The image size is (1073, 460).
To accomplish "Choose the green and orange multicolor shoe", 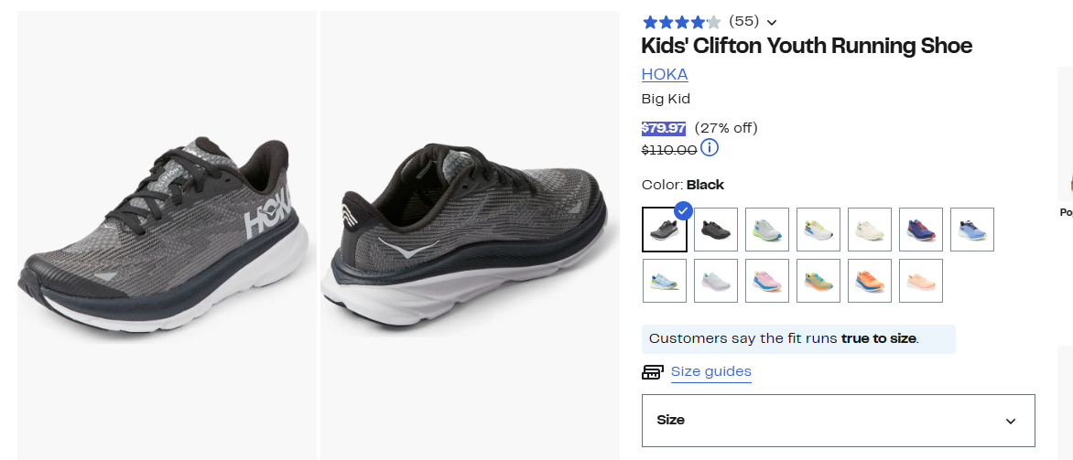I will (x=818, y=281).
